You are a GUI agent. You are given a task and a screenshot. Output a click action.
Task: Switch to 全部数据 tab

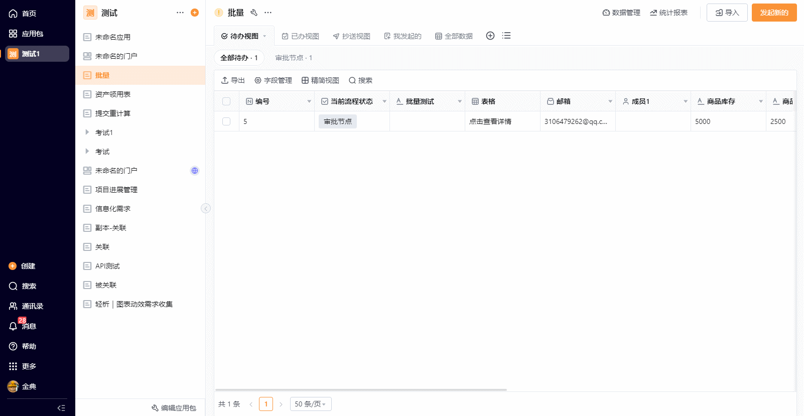click(454, 36)
